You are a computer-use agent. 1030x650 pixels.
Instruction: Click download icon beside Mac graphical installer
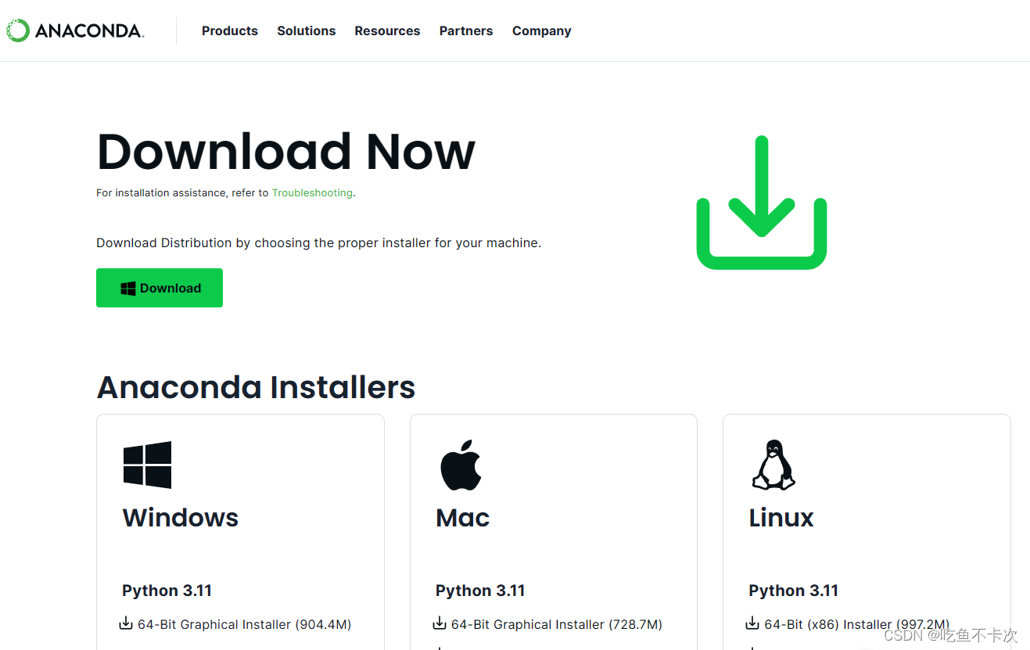(x=440, y=623)
